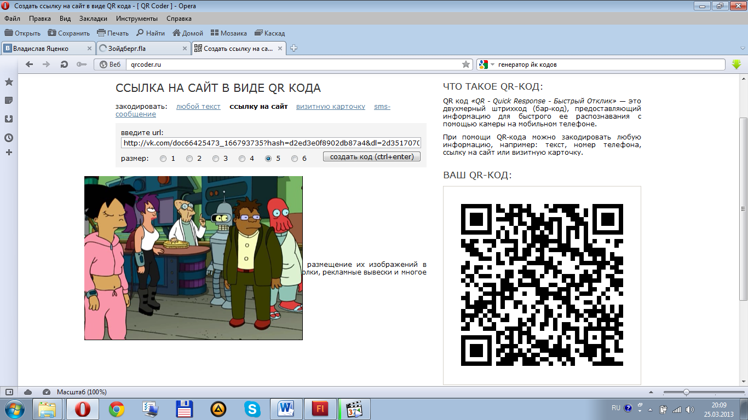Open notes panel in sidebar
Screen dimensions: 748x420
9,100
